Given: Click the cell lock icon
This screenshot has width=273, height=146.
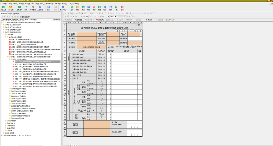Looking at the screenshot, I should (87, 17).
